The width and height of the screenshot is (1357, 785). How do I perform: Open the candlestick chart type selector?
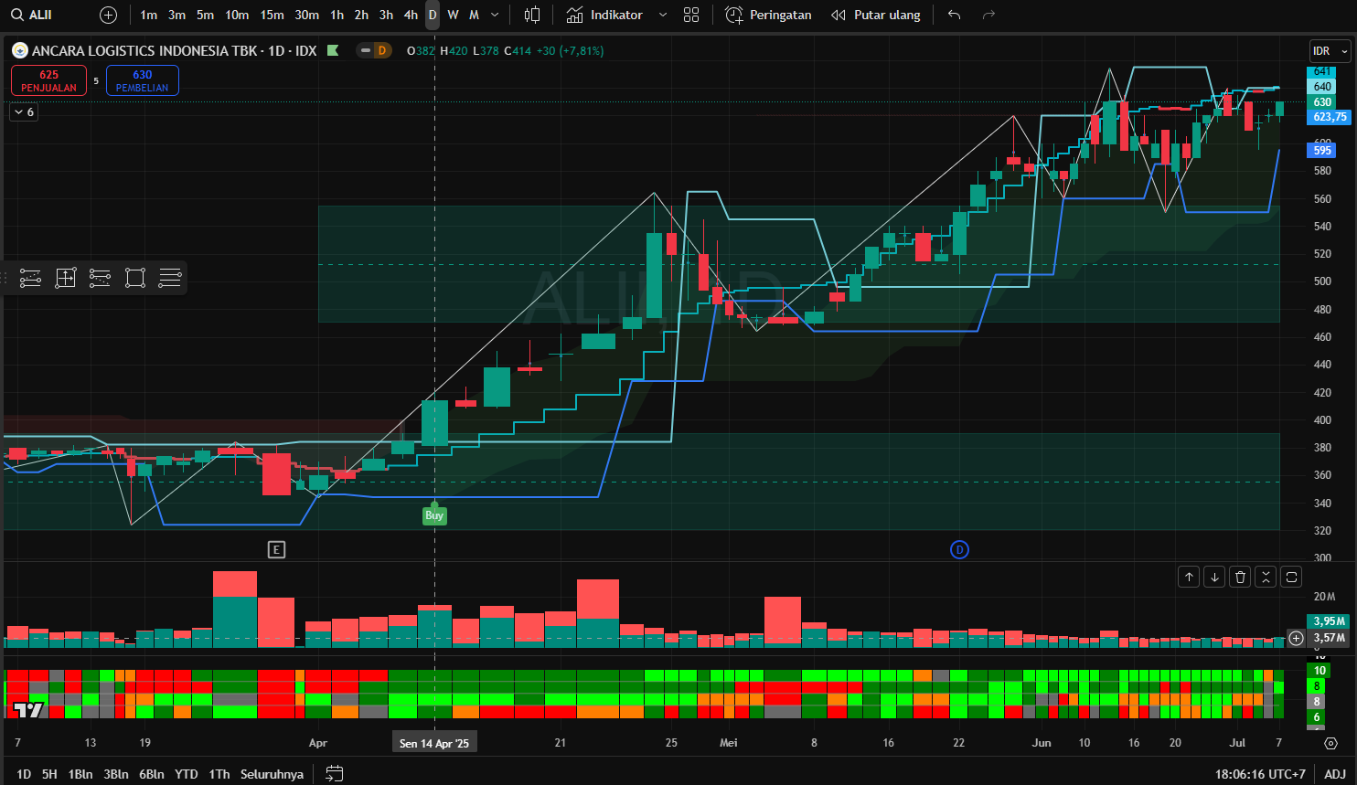(532, 15)
